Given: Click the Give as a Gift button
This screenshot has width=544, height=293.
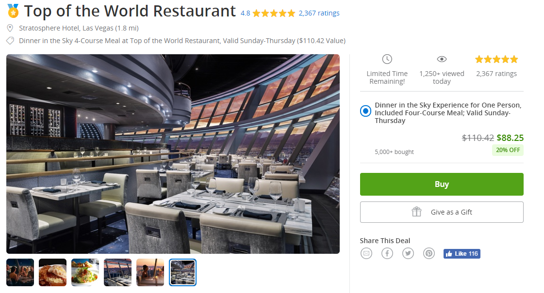Looking at the screenshot, I should (x=442, y=212).
